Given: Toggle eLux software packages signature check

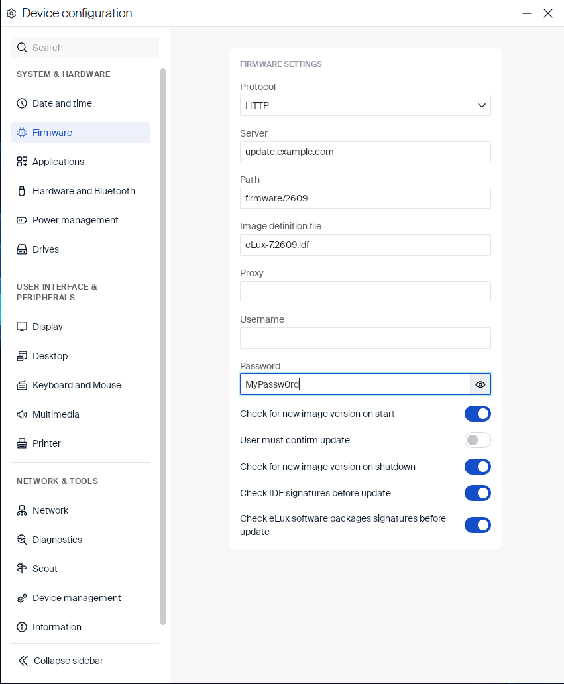Looking at the screenshot, I should pos(478,525).
